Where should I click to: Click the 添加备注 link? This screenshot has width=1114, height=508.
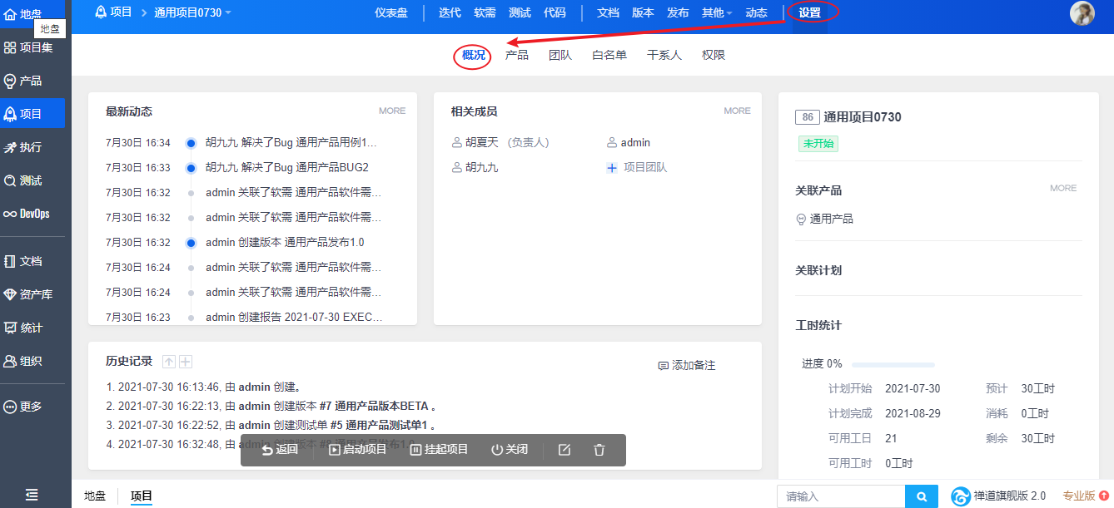coord(687,366)
